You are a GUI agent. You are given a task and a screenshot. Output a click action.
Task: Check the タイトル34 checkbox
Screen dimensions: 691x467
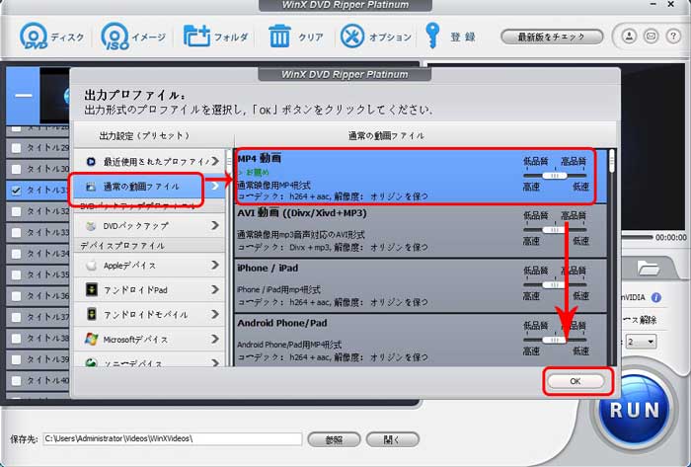(17, 254)
